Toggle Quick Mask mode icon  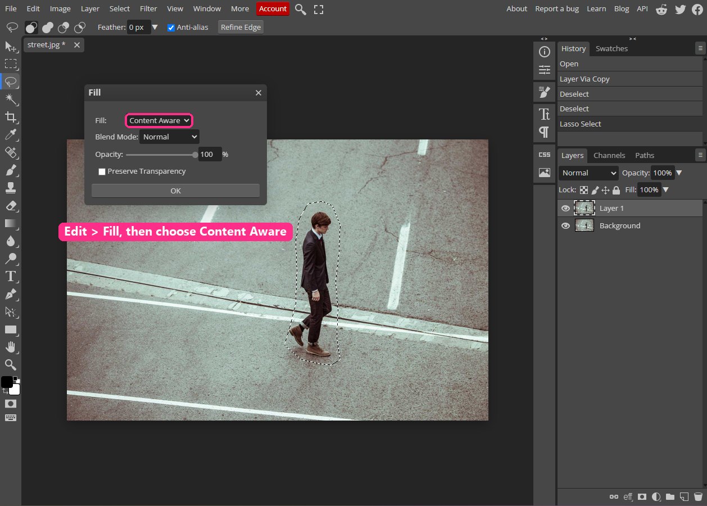click(11, 404)
